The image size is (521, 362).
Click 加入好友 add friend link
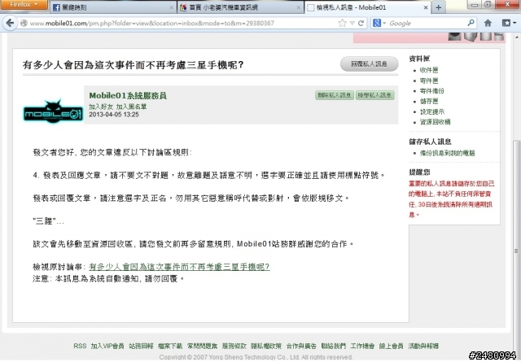tap(101, 107)
